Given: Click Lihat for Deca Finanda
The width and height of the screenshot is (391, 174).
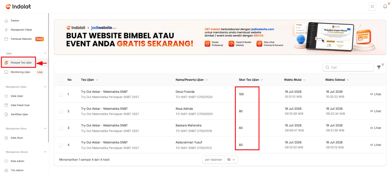Looking at the screenshot, I should point(375,94).
